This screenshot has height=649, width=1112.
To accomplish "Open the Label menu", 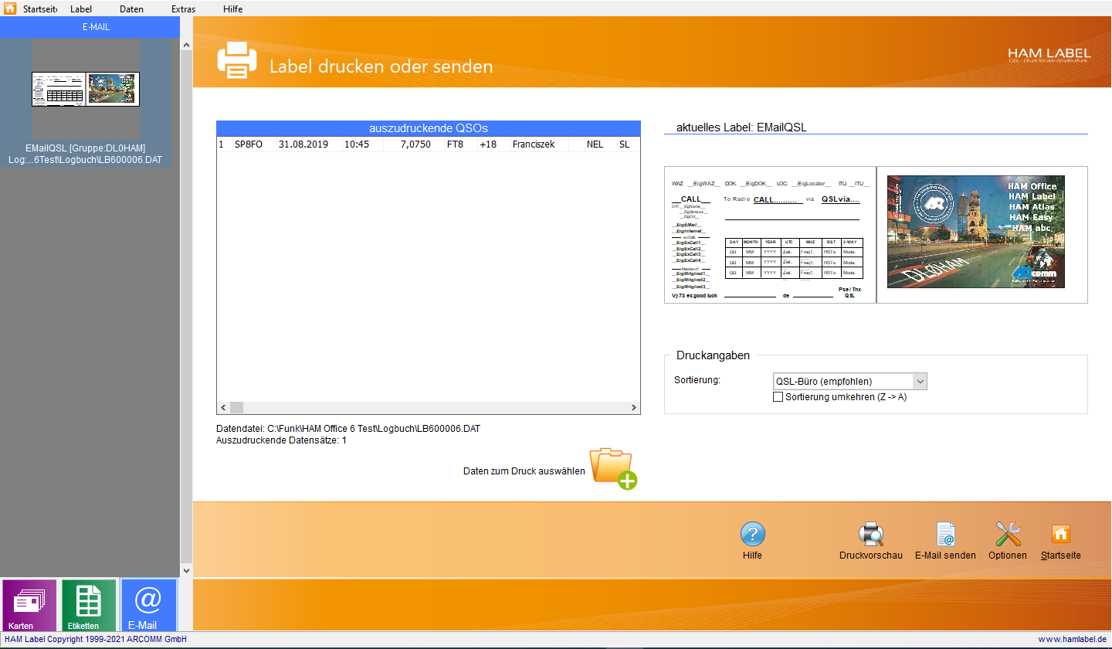I will pos(81,9).
